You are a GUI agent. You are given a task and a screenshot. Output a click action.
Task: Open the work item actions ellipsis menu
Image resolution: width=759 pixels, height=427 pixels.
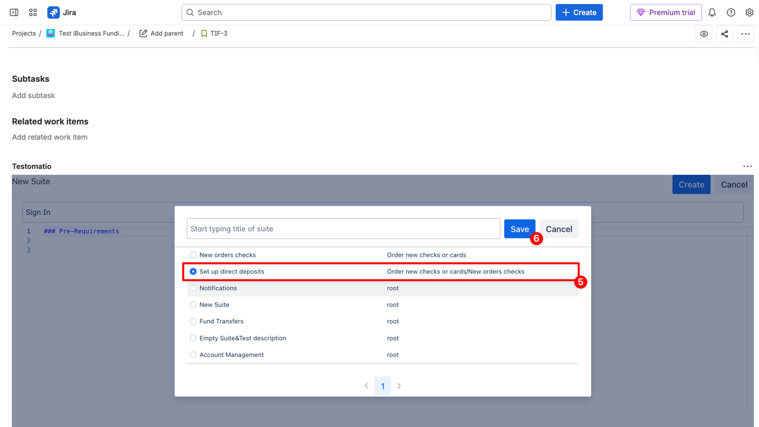click(745, 34)
